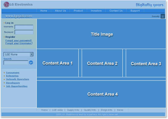Open Contact Us navigation item
Image resolution: width=168 pixels, height=119 pixels.
[x=116, y=11]
